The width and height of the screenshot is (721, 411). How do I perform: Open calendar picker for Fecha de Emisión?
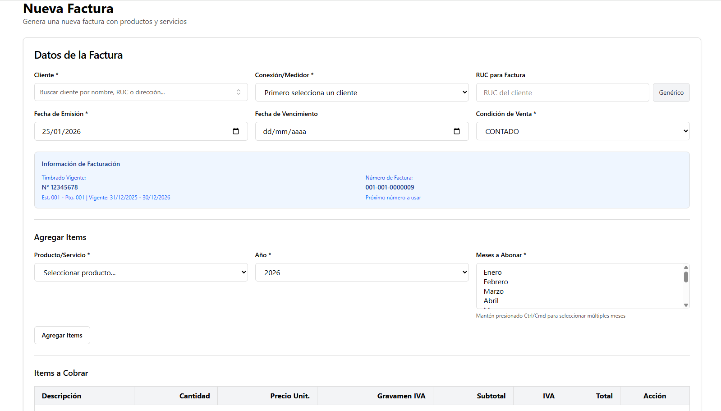coord(235,131)
